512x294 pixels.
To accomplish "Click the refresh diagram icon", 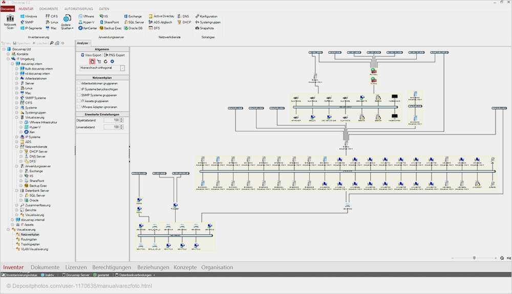I will tap(105, 61).
